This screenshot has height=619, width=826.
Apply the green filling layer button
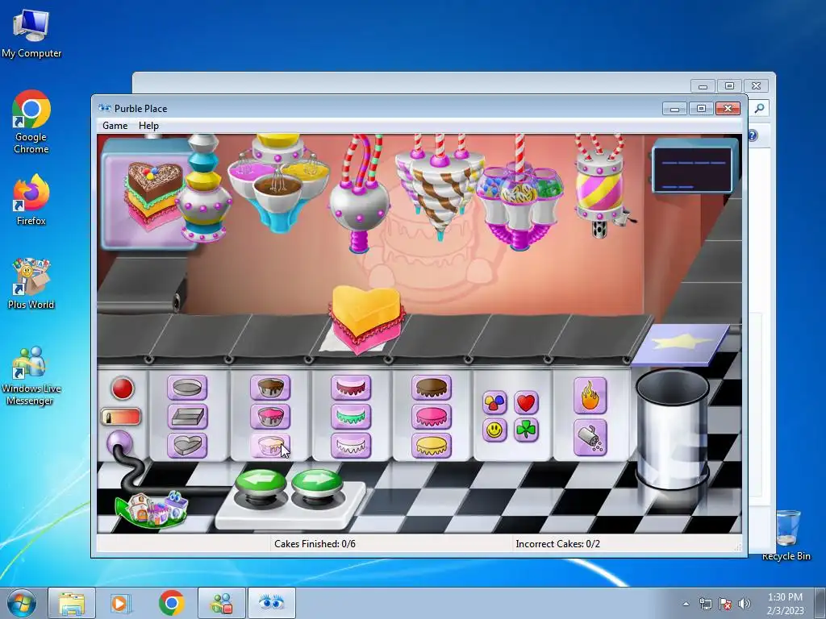point(351,417)
